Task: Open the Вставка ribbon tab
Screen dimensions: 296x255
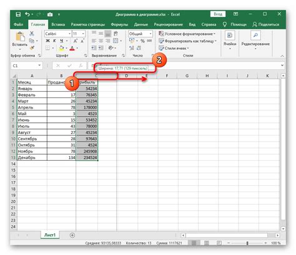Action: [58, 24]
